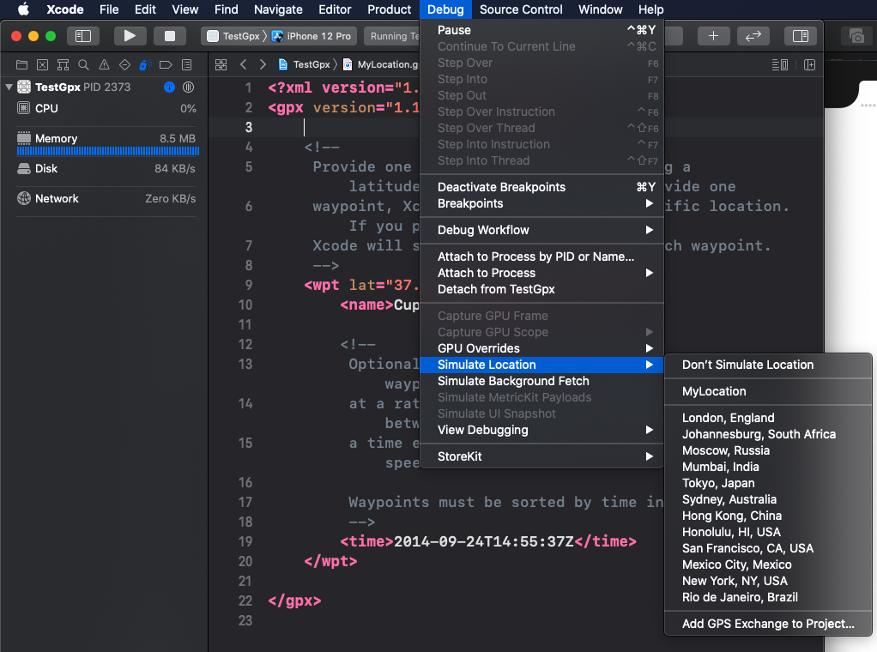Show the Report navigator icon
Viewport: 877px width, 652px height.
[187, 65]
